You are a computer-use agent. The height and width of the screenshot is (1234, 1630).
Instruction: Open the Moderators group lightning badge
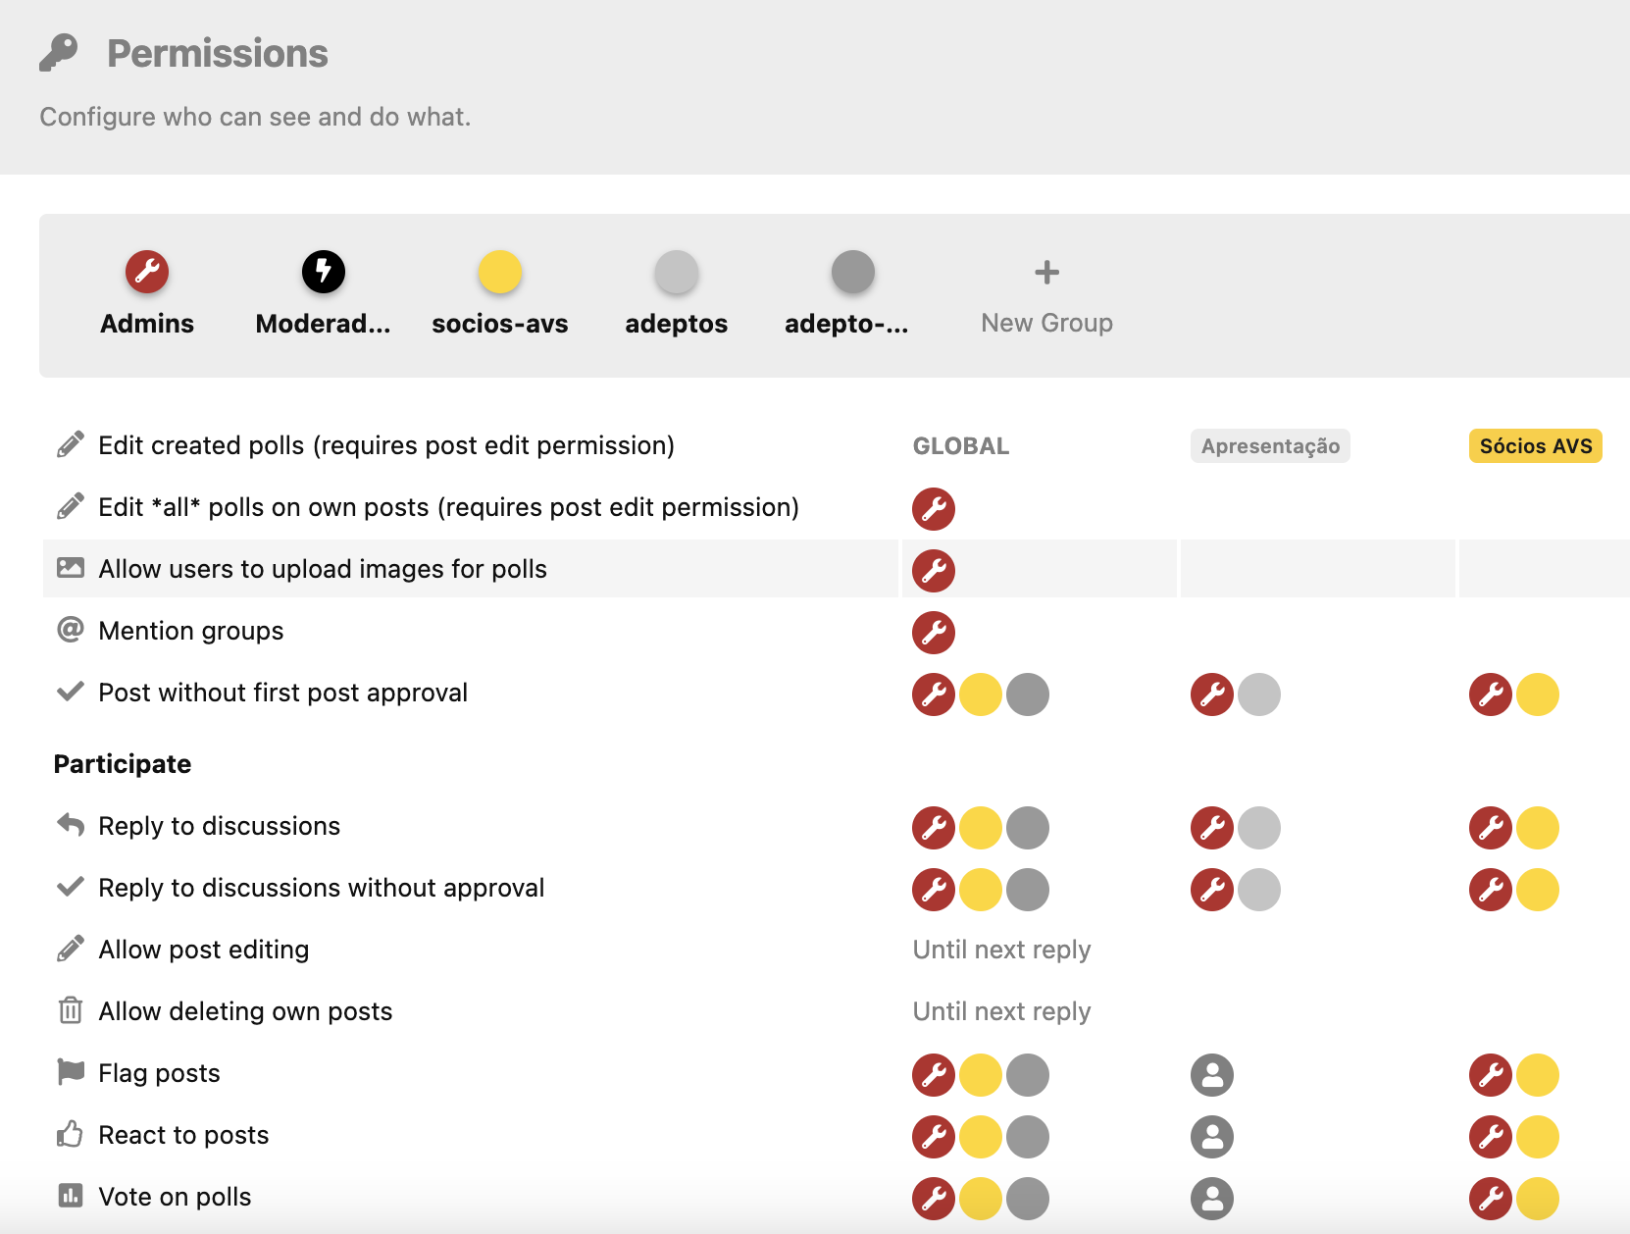tap(323, 272)
